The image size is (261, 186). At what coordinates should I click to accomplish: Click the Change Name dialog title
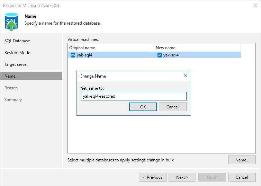coord(93,76)
